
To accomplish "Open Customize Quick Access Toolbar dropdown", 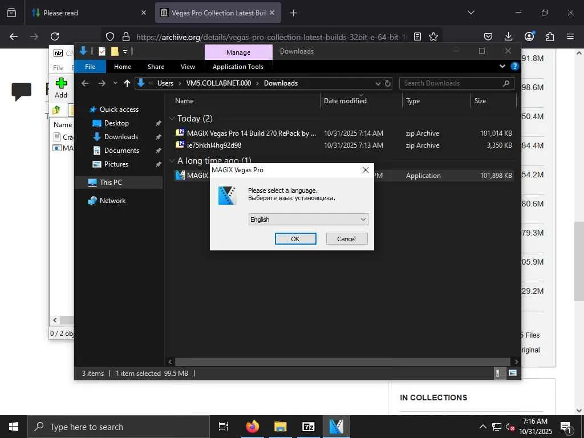I will click(125, 52).
